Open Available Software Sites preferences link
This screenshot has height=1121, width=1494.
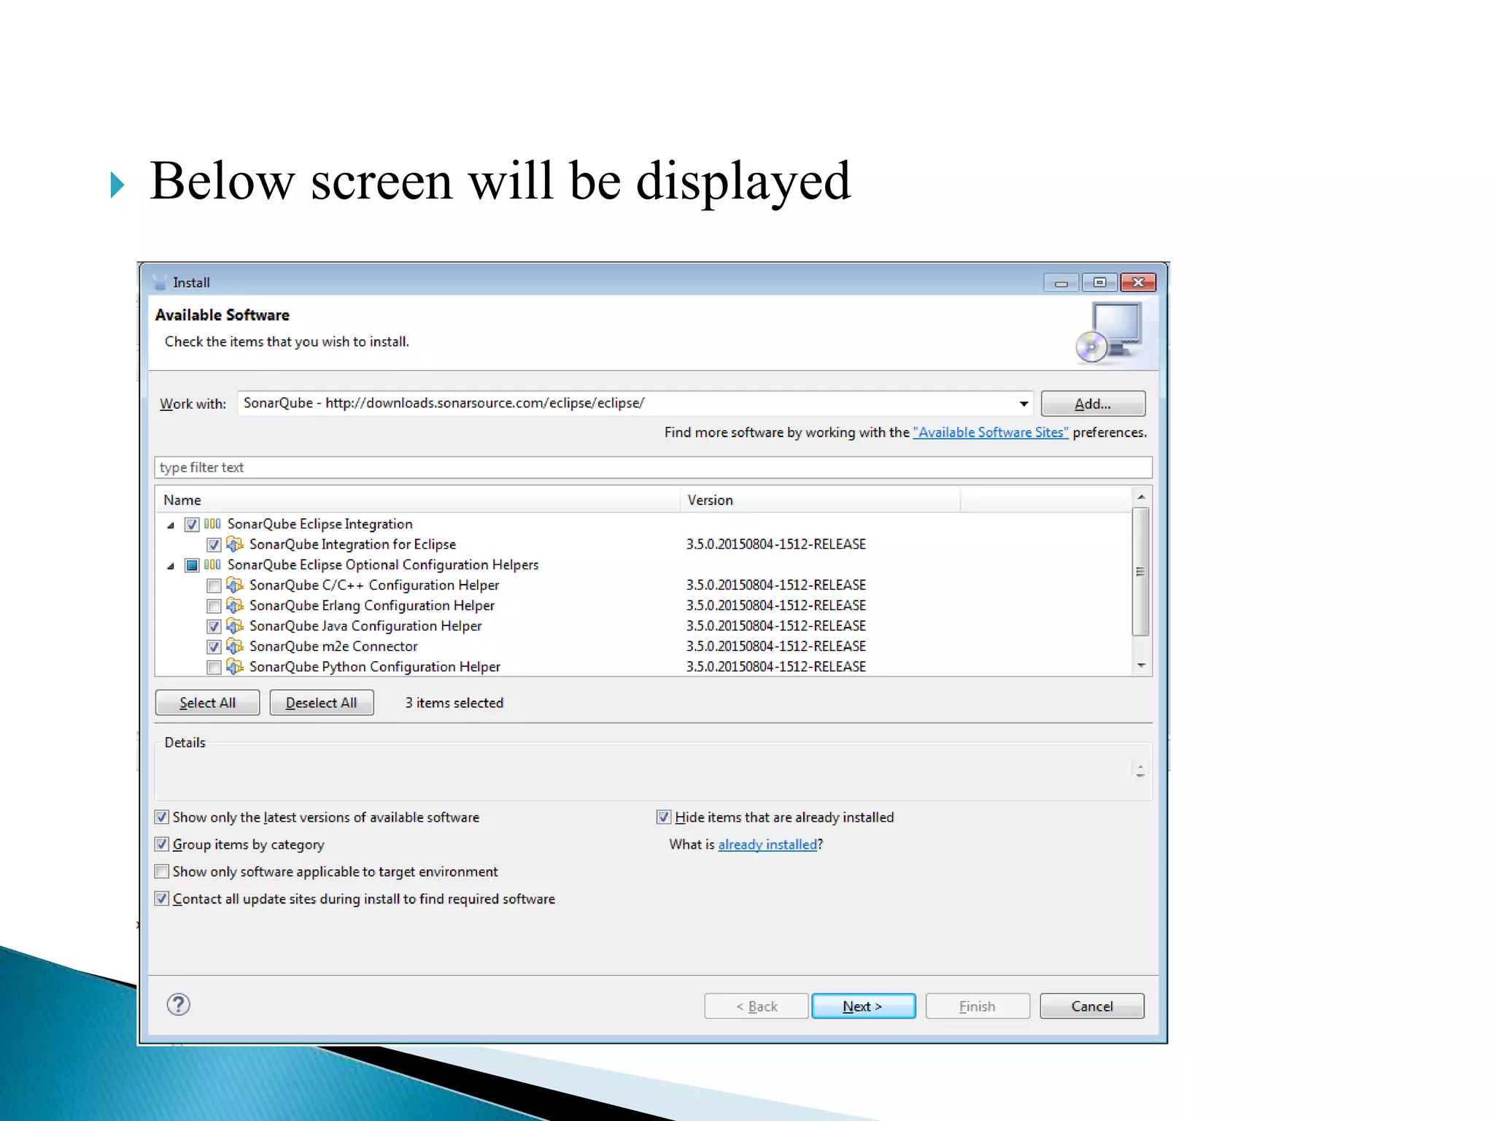(991, 432)
